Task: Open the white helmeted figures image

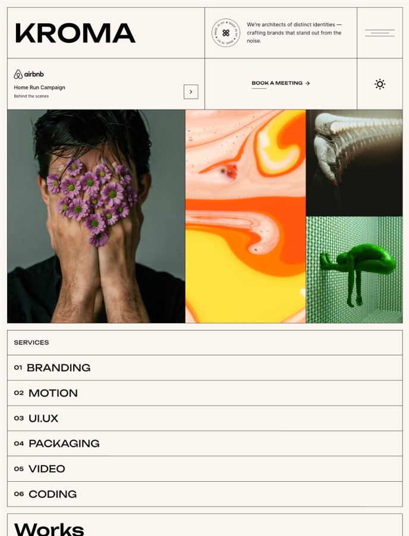Action: tap(354, 163)
